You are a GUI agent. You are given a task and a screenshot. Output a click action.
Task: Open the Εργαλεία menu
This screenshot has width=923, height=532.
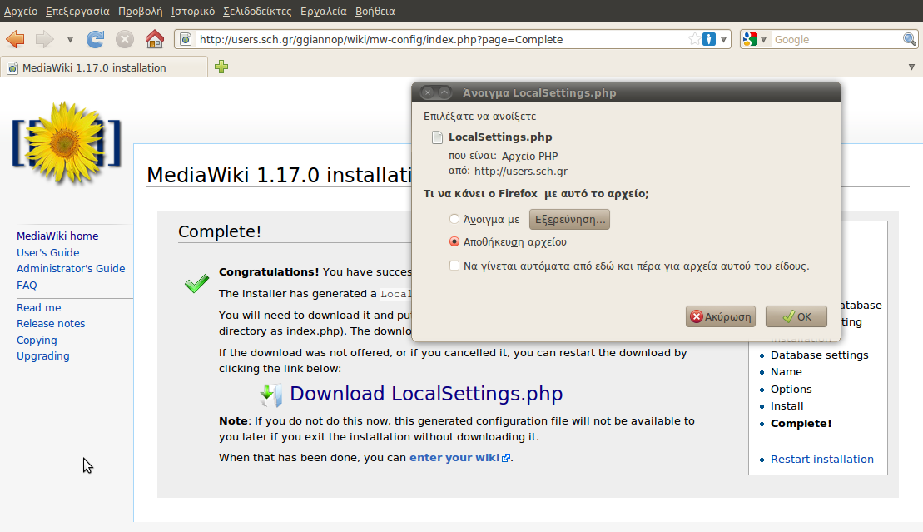pyautogui.click(x=323, y=11)
